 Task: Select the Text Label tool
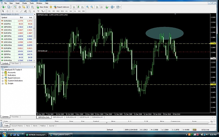click(38, 11)
